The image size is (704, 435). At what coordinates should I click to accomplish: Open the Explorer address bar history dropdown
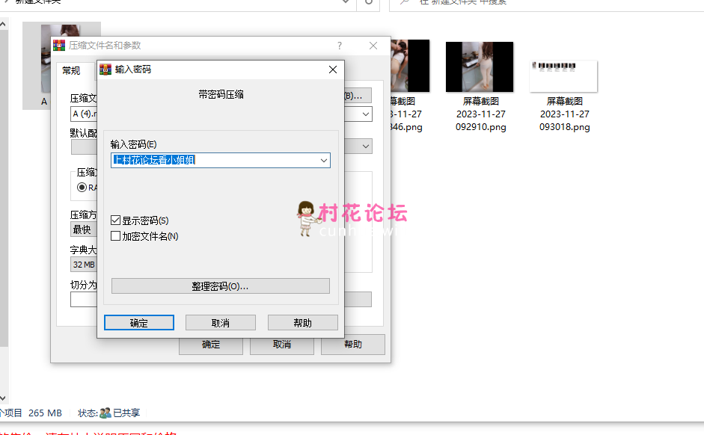coord(346,1)
